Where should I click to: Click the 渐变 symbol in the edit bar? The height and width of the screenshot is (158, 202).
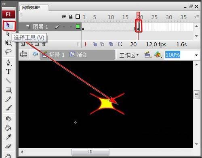pyautogui.click(x=78, y=54)
